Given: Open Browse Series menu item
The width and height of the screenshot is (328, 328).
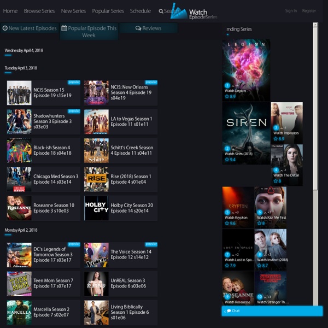Looking at the screenshot, I should (x=39, y=11).
